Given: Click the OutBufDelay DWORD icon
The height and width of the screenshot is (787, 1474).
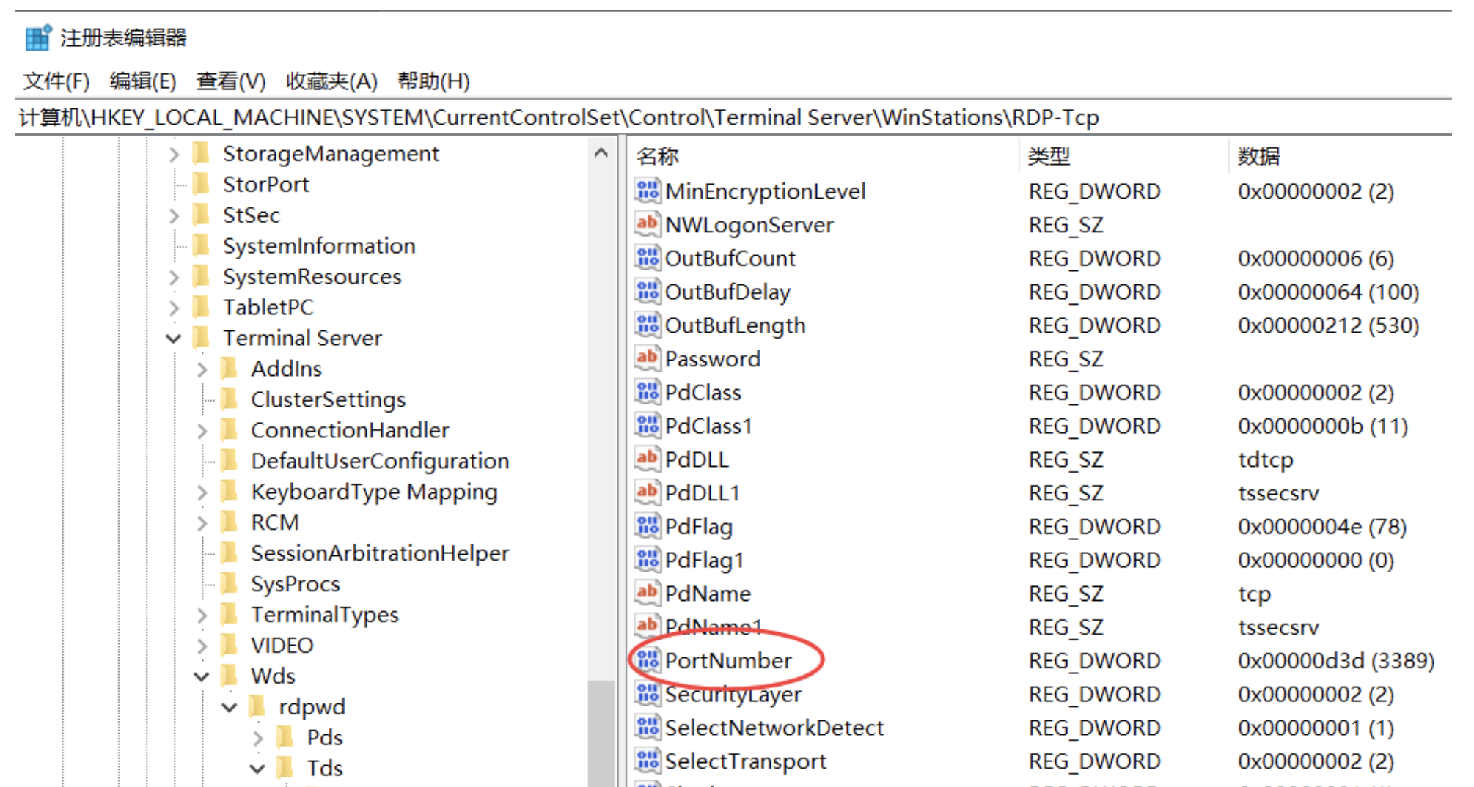Looking at the screenshot, I should pyautogui.click(x=648, y=292).
